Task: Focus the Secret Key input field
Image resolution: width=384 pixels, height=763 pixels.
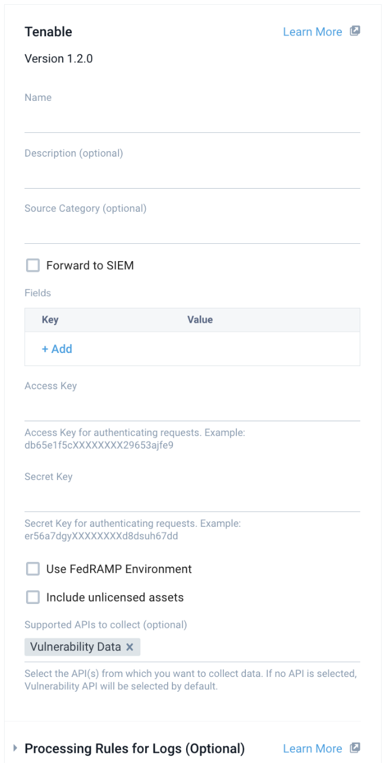Action: tap(192, 500)
